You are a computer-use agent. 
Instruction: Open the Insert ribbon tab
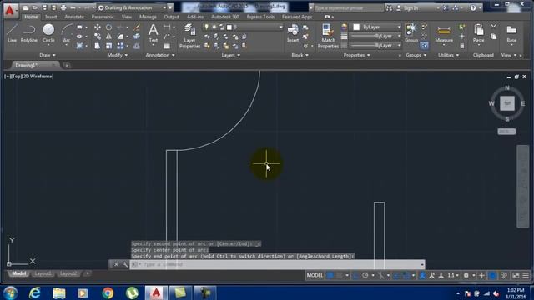(x=51, y=17)
